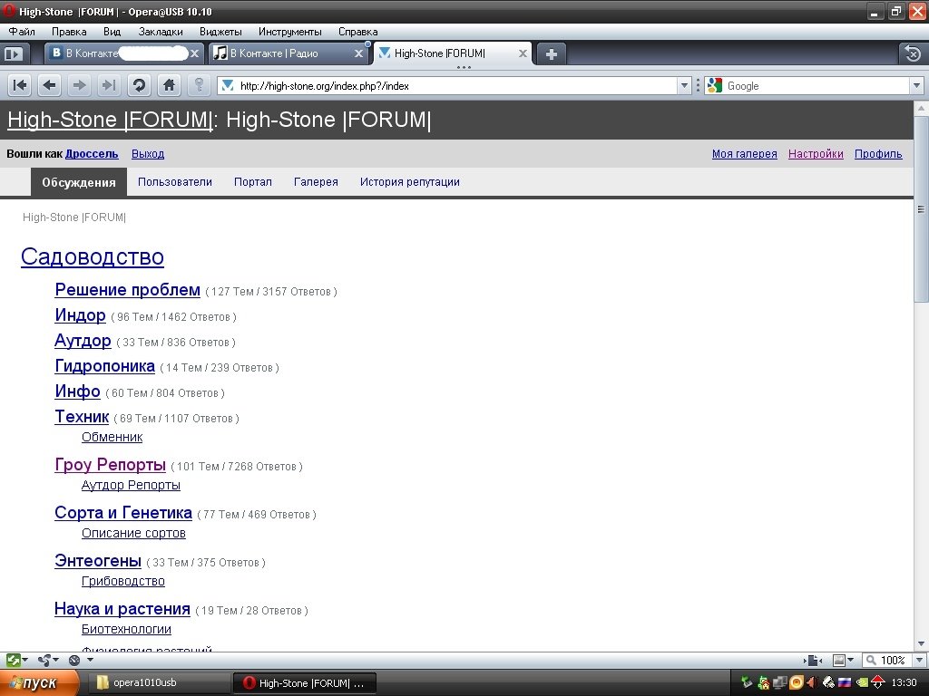Open the Портал forum tab

point(253,182)
